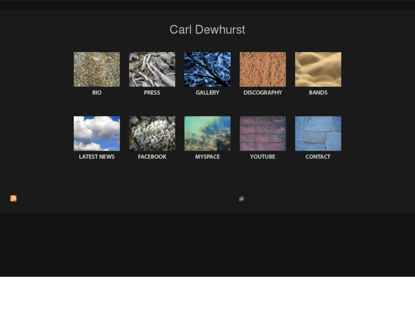The image size is (415, 311).
Task: Open the DISCOGRAPHY red sand thumbnail
Action: [263, 70]
